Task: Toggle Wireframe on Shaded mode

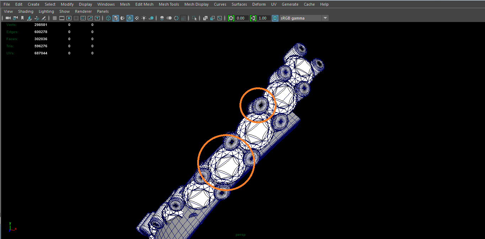Action: 130,18
